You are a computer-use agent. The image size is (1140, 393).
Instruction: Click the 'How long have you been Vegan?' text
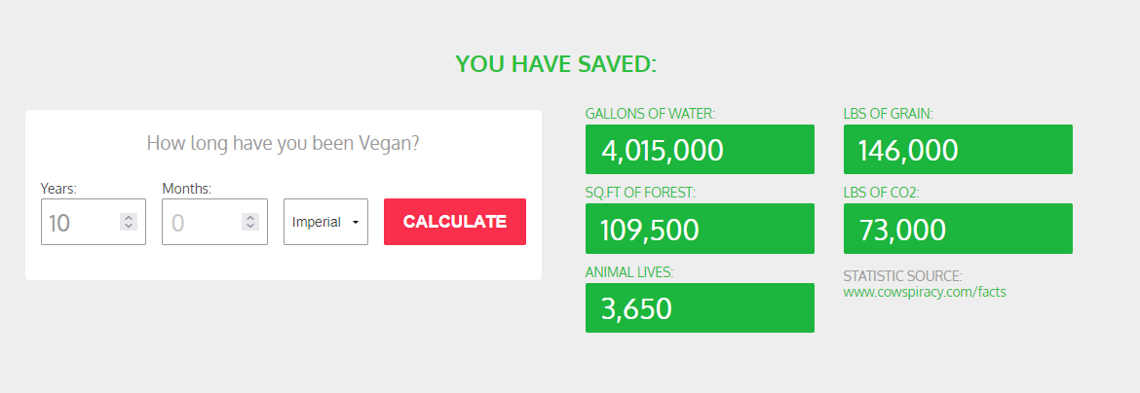click(284, 143)
